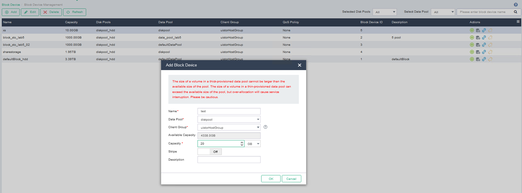Click the Cancel button in the dialog

coord(291,179)
